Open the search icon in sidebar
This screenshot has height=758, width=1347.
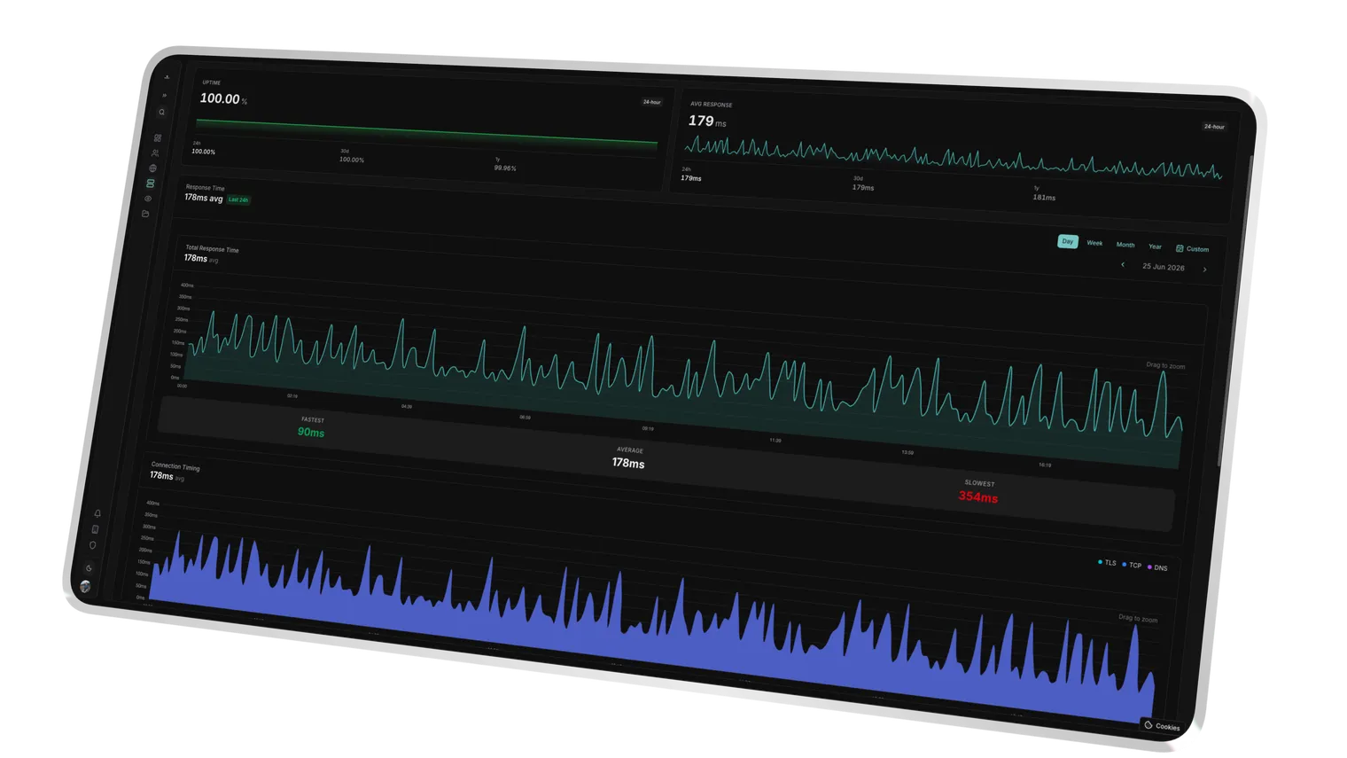[161, 113]
